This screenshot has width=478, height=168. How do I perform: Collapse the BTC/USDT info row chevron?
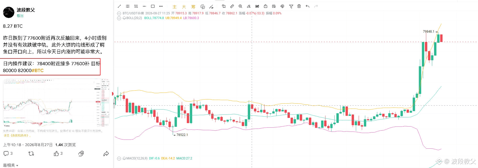(x=119, y=13)
